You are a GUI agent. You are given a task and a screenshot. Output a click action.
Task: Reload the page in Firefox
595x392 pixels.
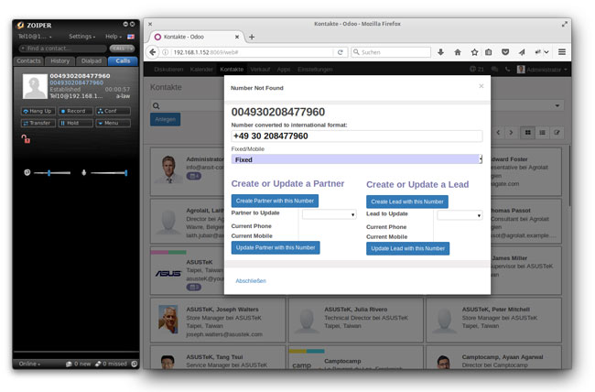tap(340, 52)
